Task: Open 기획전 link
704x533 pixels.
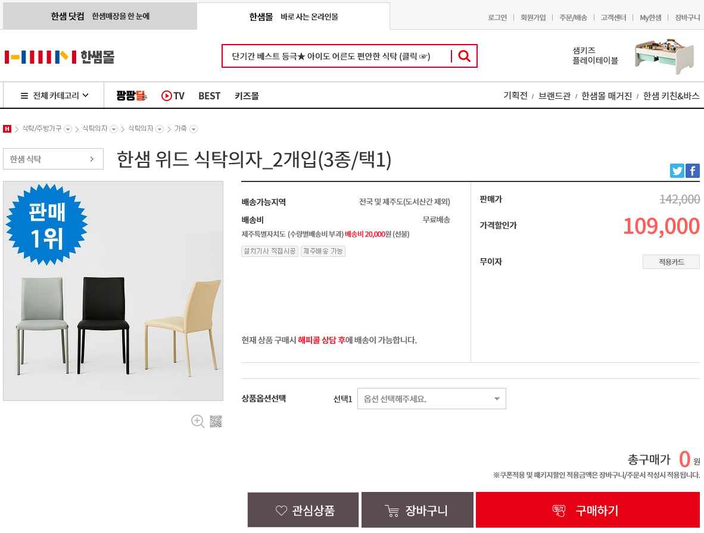Action: [515, 96]
